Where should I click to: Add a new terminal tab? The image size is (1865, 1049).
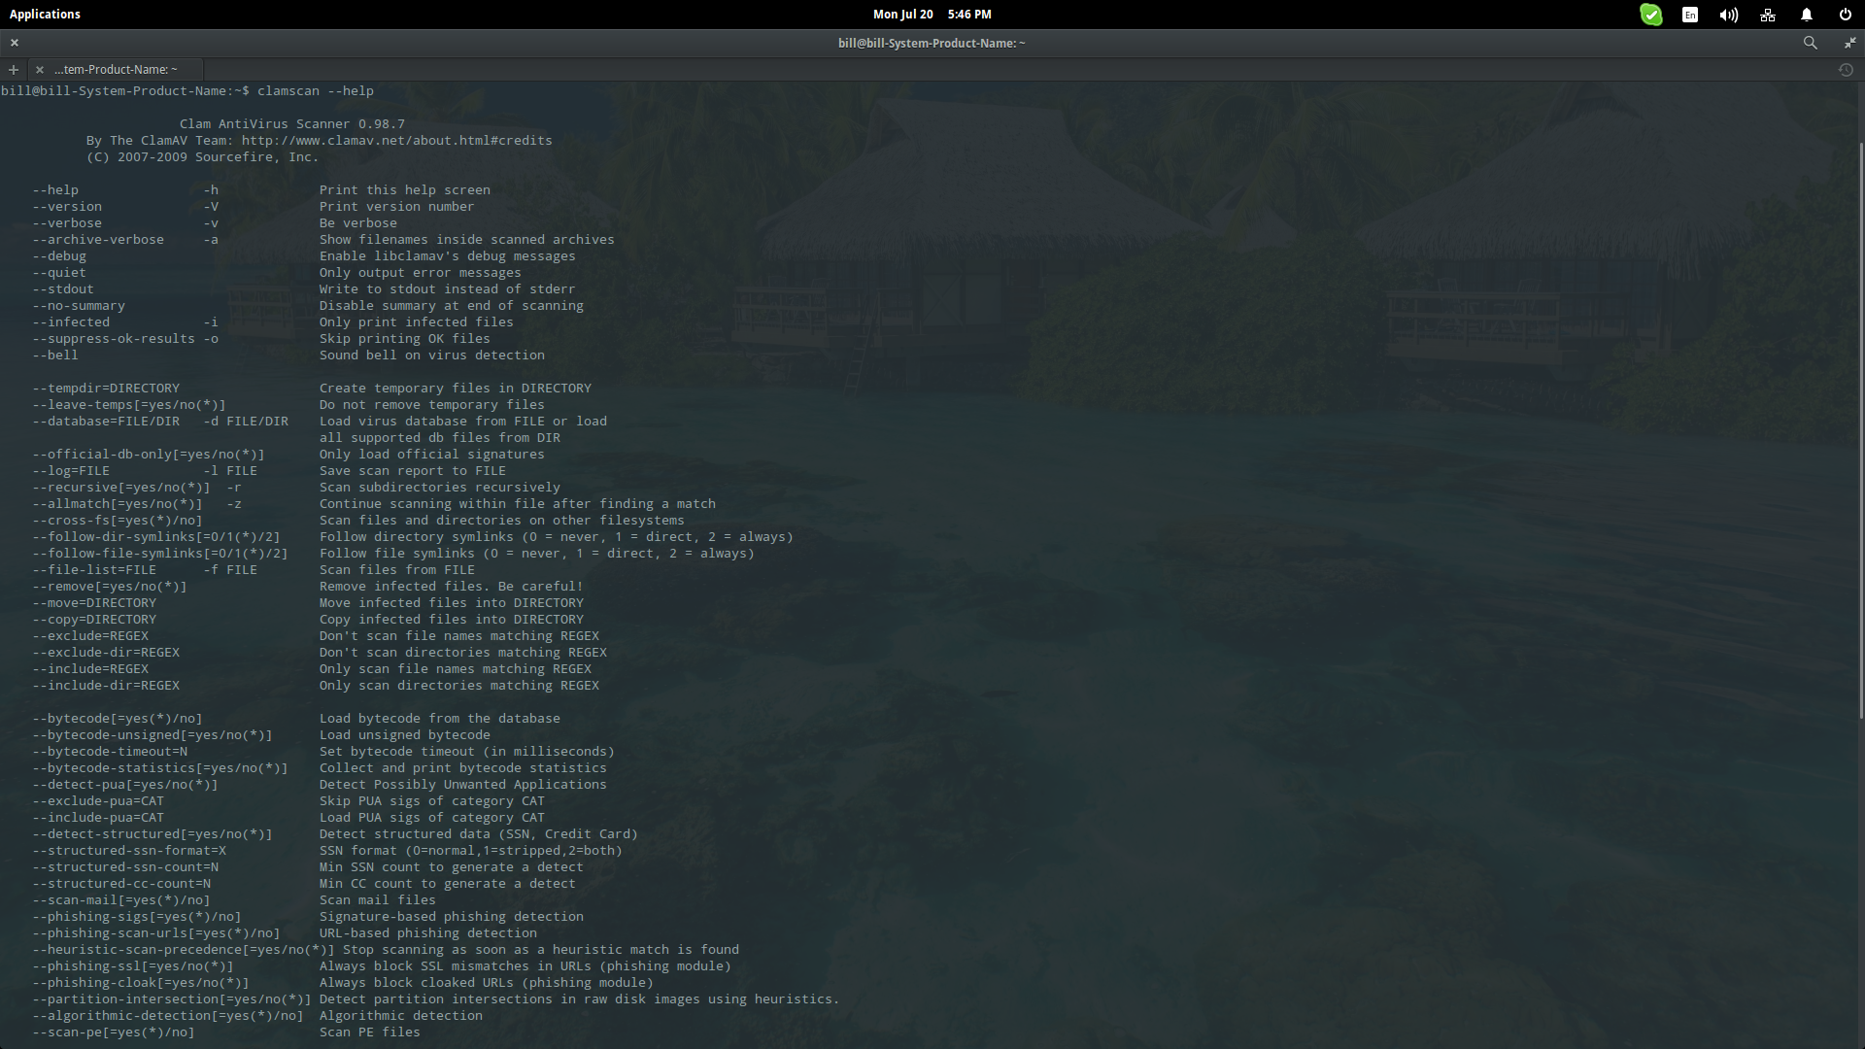(14, 70)
